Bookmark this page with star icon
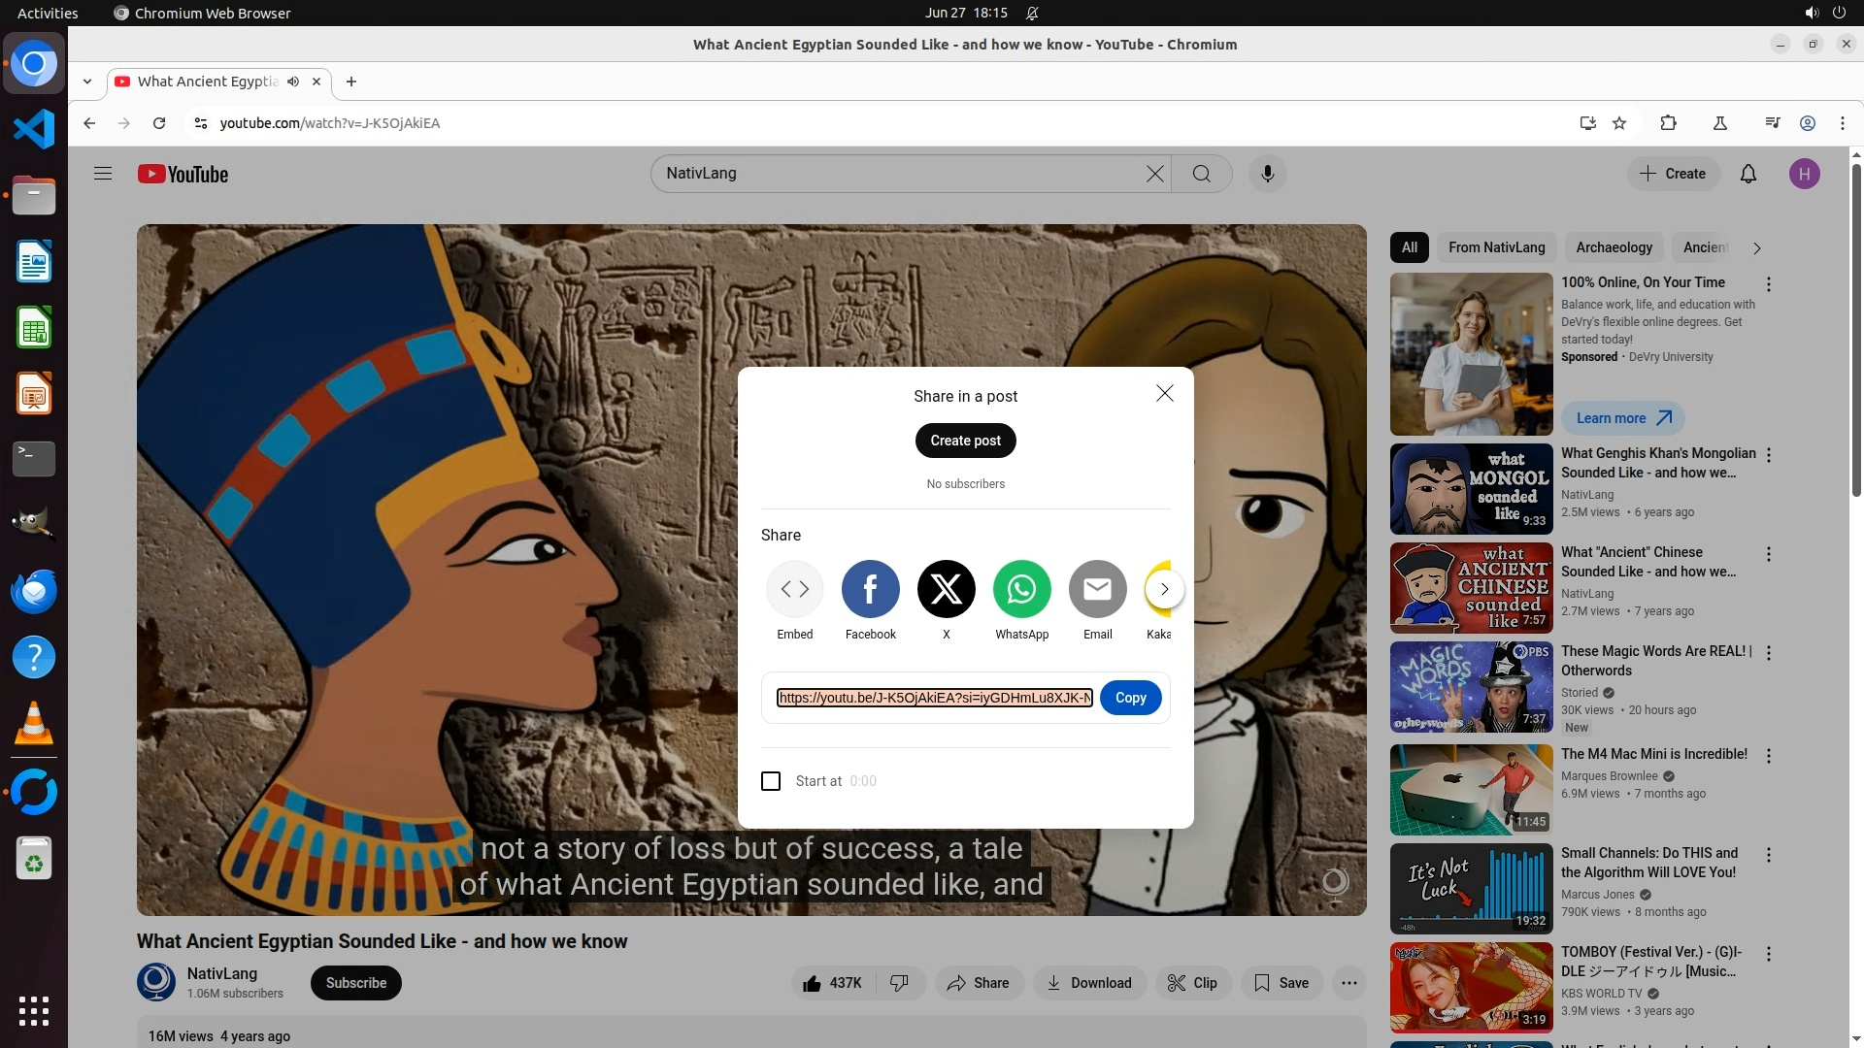 (1619, 123)
